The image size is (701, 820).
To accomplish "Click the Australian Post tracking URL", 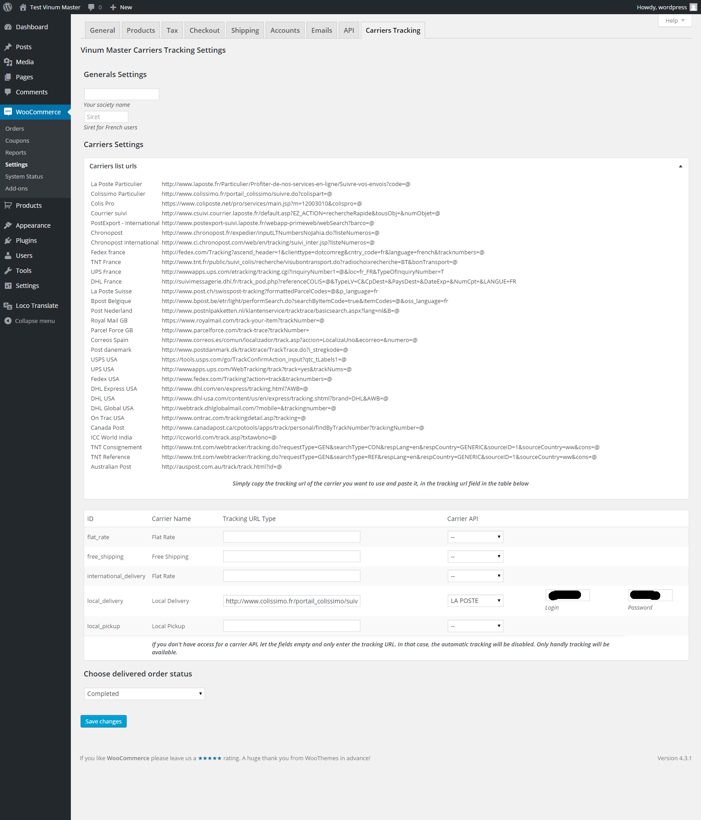I will coord(222,466).
